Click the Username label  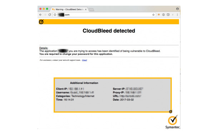pos(63,92)
